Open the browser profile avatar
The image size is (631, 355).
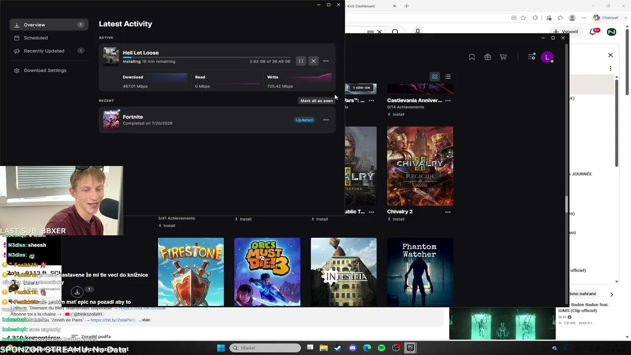pos(572,18)
